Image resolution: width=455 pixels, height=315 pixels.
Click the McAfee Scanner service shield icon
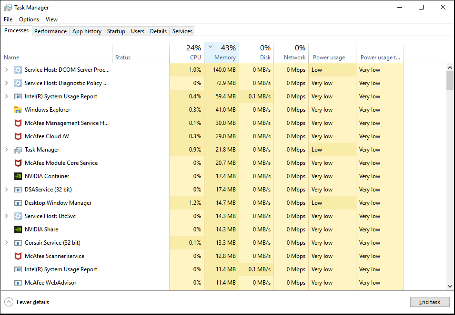click(x=18, y=256)
